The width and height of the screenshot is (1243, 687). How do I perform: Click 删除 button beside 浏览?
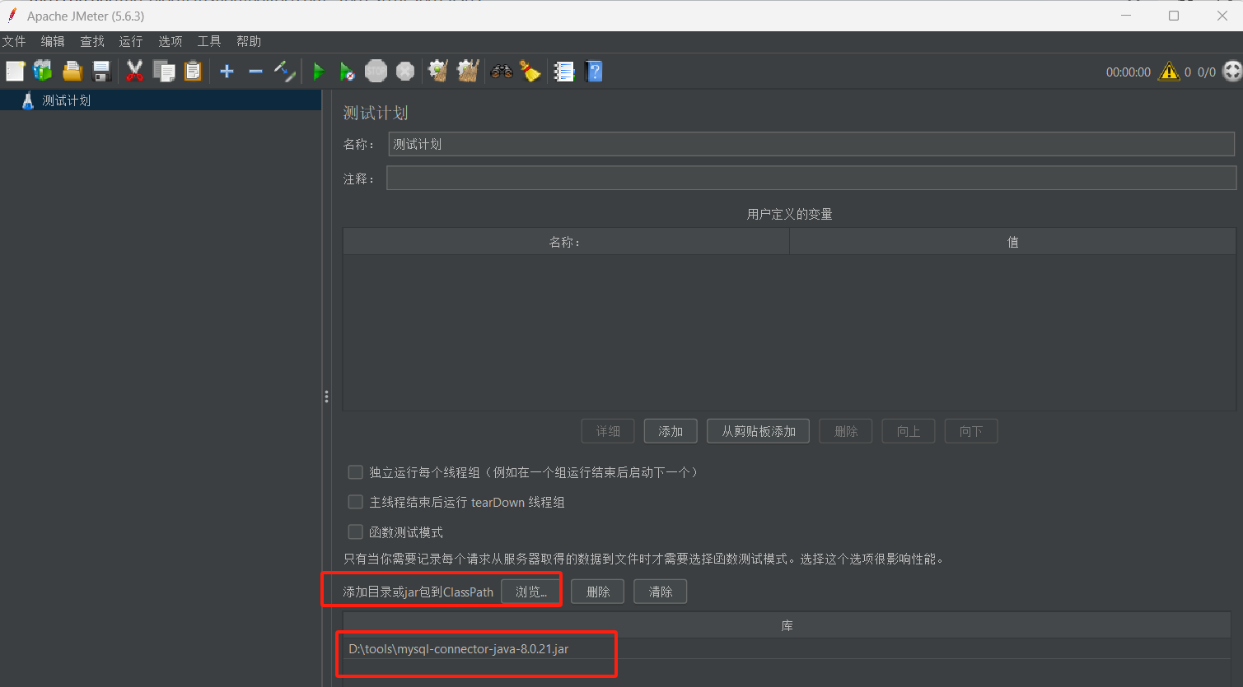tap(598, 592)
